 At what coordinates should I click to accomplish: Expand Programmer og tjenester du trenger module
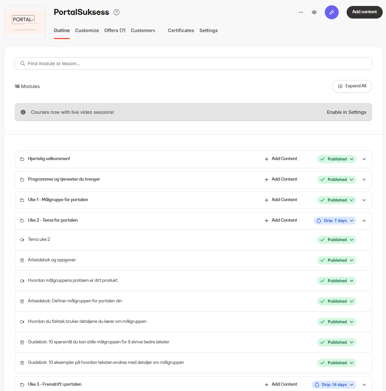click(364, 180)
